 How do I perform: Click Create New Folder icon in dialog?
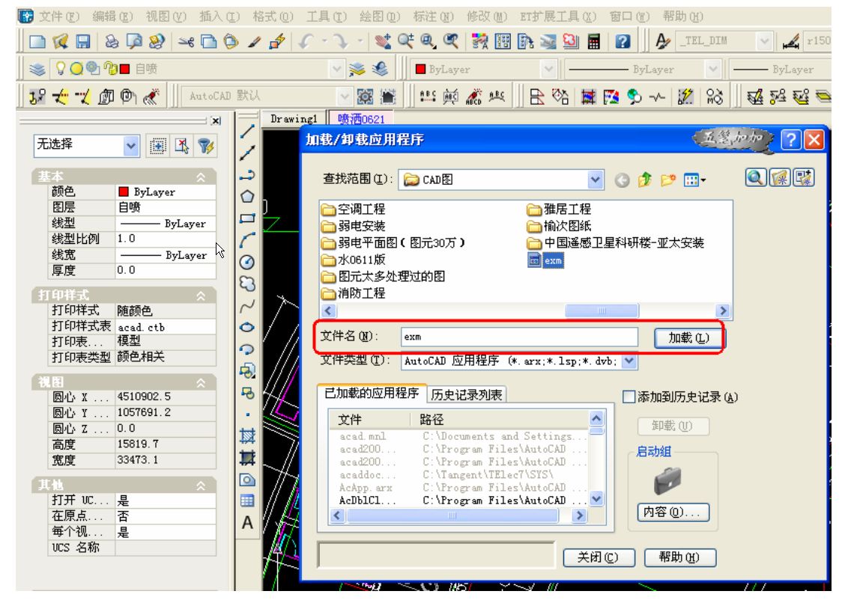pyautogui.click(x=667, y=180)
